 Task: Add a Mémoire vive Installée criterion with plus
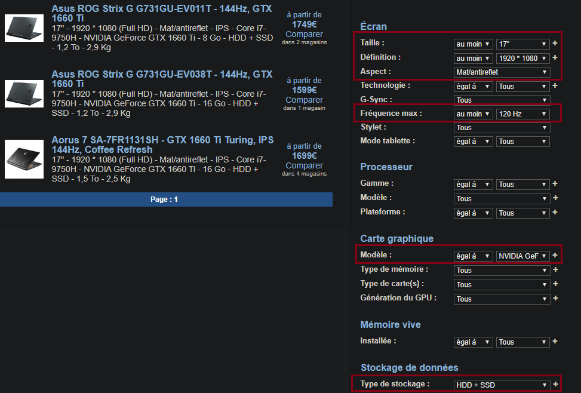tap(555, 342)
